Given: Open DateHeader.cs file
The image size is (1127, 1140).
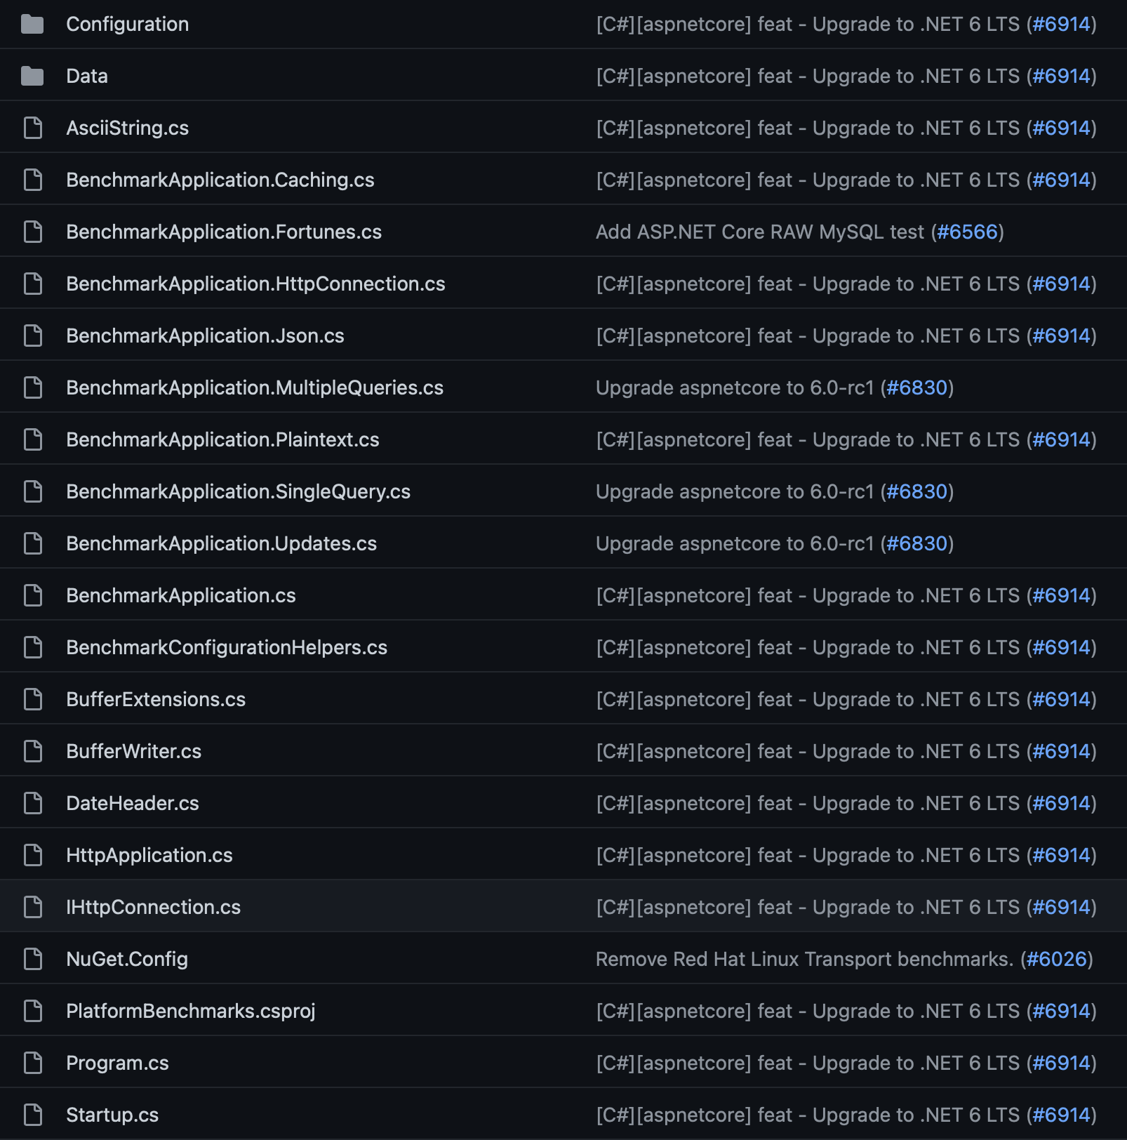Looking at the screenshot, I should tap(133, 804).
